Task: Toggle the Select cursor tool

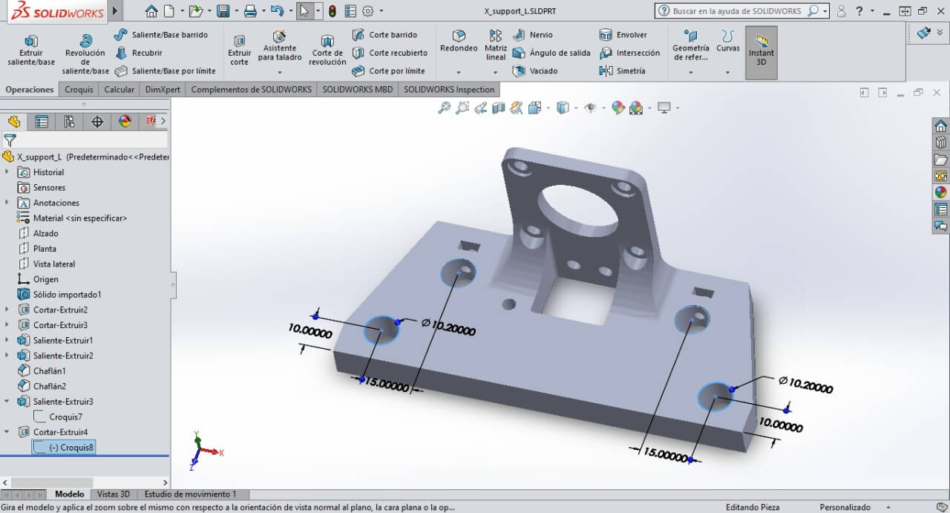Action: (x=304, y=11)
